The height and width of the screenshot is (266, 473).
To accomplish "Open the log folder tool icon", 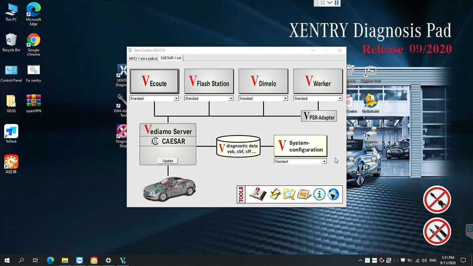I will (x=304, y=194).
